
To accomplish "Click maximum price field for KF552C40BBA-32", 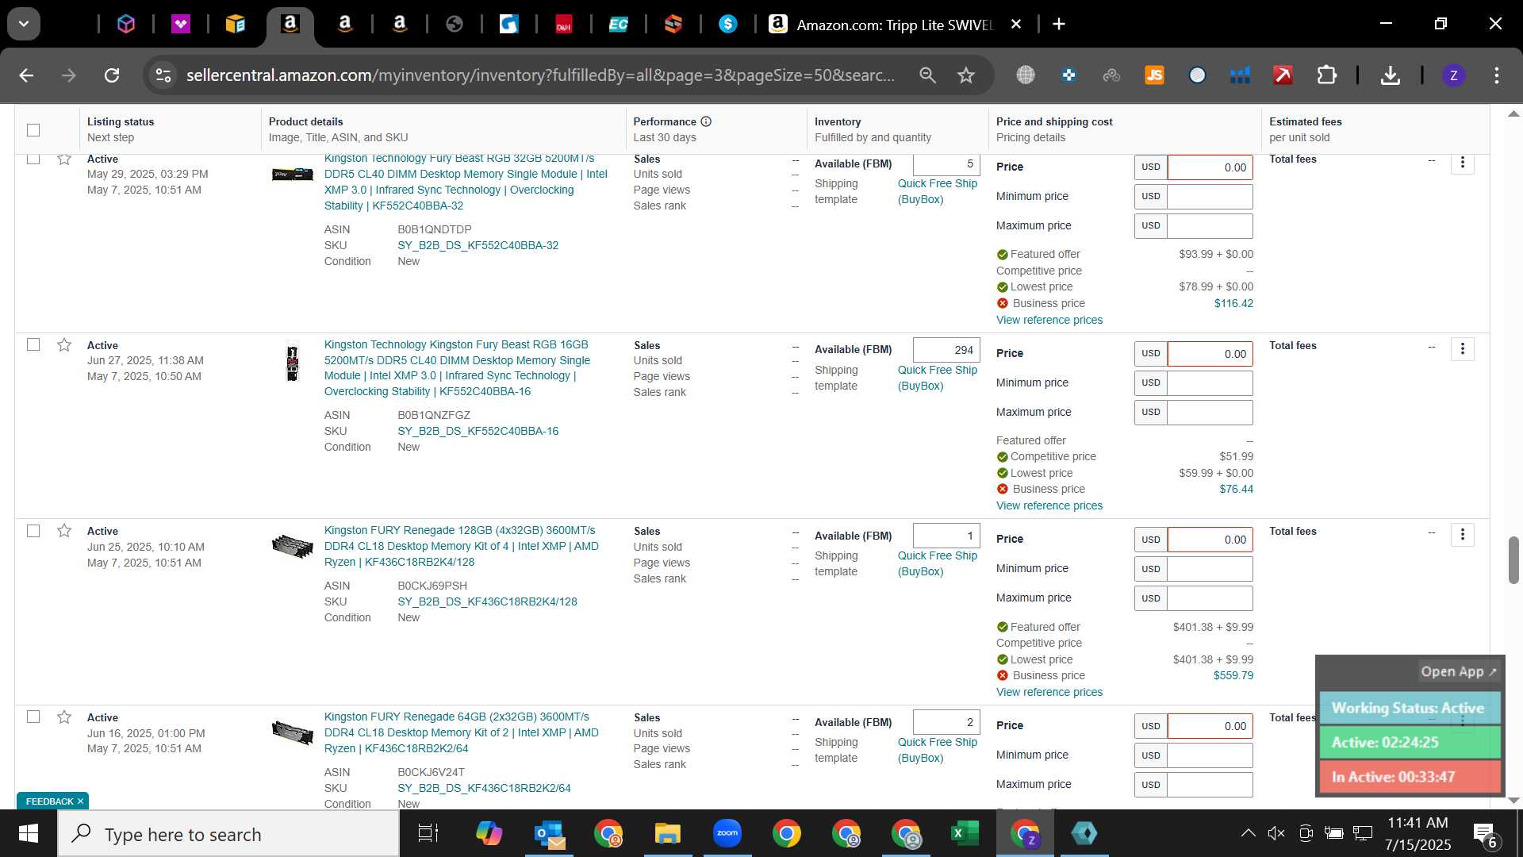I will coord(1210,225).
